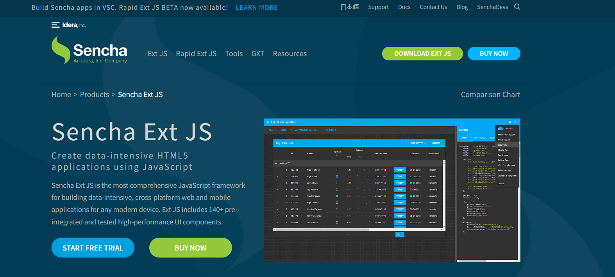This screenshot has height=277, width=615.
Task: Expand the row for Nicolas Kaneda
Action: [277, 209]
